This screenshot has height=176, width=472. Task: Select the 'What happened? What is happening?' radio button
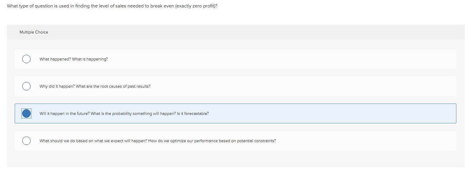point(26,59)
